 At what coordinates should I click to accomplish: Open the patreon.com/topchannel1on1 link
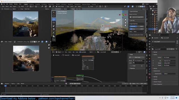56,98
